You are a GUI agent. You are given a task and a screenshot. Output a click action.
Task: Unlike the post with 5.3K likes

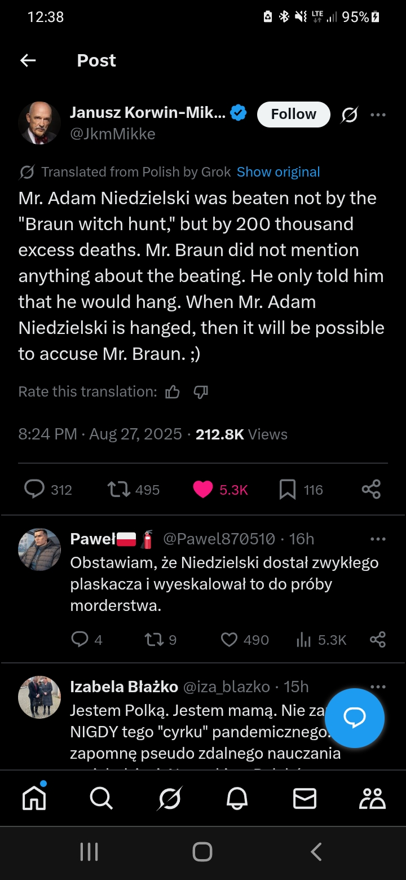point(203,489)
